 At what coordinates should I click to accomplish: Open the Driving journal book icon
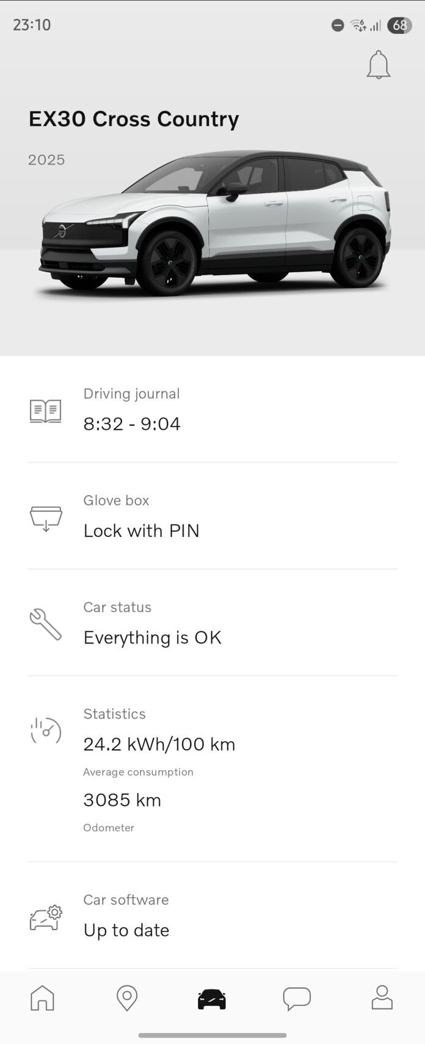(x=46, y=411)
